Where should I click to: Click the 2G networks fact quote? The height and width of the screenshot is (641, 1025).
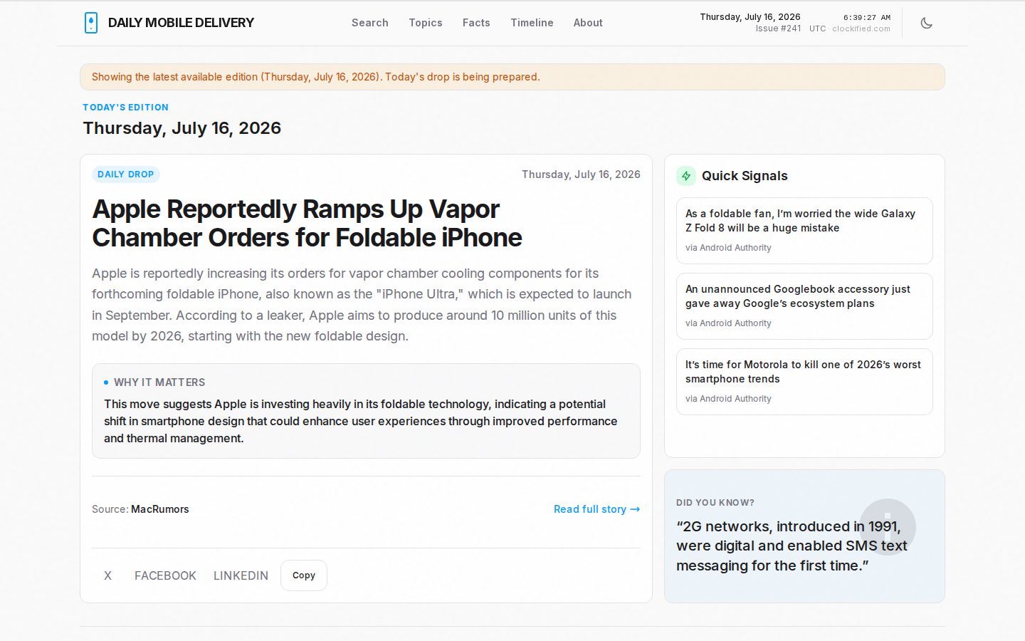pyautogui.click(x=792, y=546)
